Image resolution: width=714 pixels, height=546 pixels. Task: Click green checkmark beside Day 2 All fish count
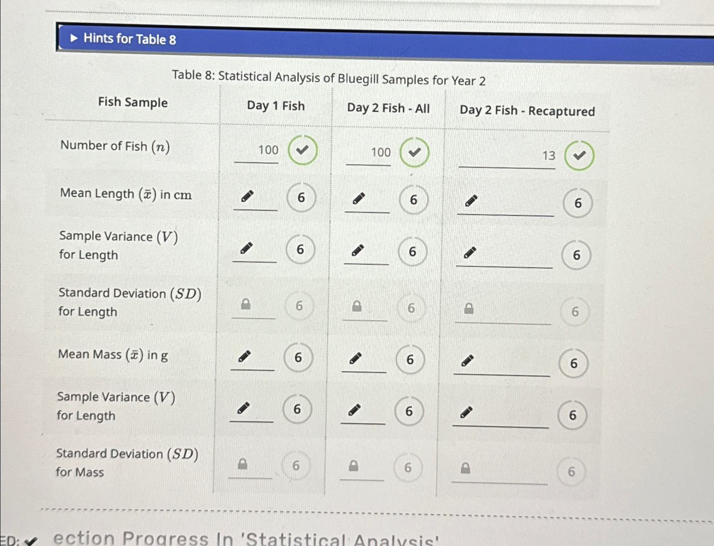click(x=414, y=152)
